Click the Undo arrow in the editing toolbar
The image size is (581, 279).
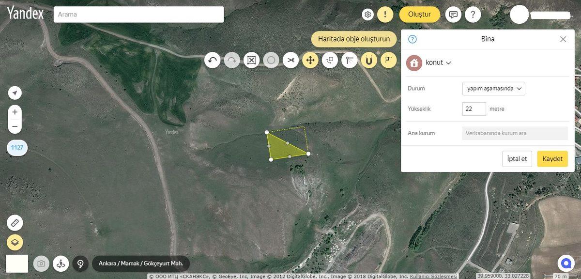click(212, 60)
